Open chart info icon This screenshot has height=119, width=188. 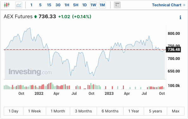(180, 17)
